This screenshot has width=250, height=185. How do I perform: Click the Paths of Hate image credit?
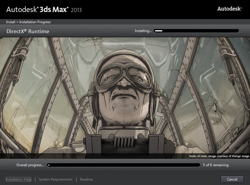click(219, 156)
